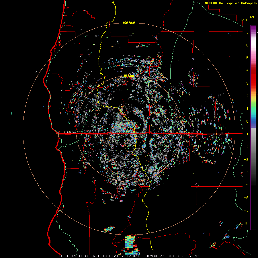258x258 pixels.
Task: Click the 6 value on the color scale
Action: pos(247,45)
